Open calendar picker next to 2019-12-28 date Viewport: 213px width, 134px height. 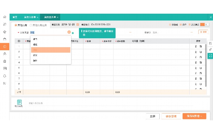[78, 24]
